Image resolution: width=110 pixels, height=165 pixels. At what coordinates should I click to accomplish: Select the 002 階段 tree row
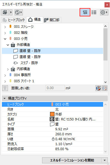(53, 33)
